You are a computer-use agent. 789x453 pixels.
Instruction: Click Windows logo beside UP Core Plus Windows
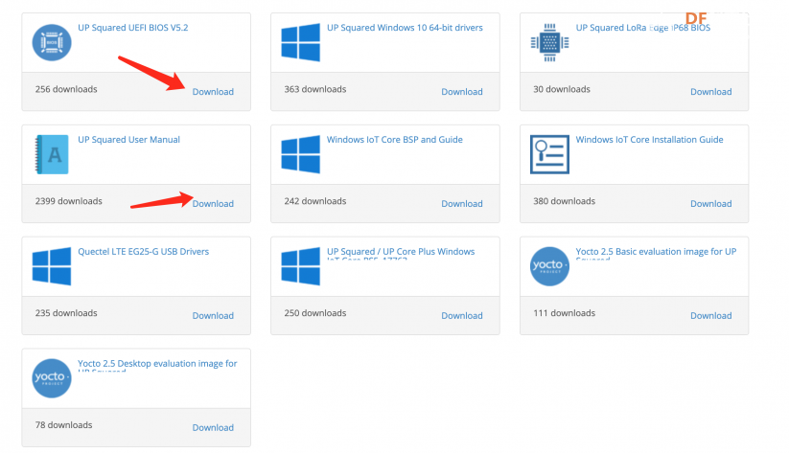pos(300,266)
